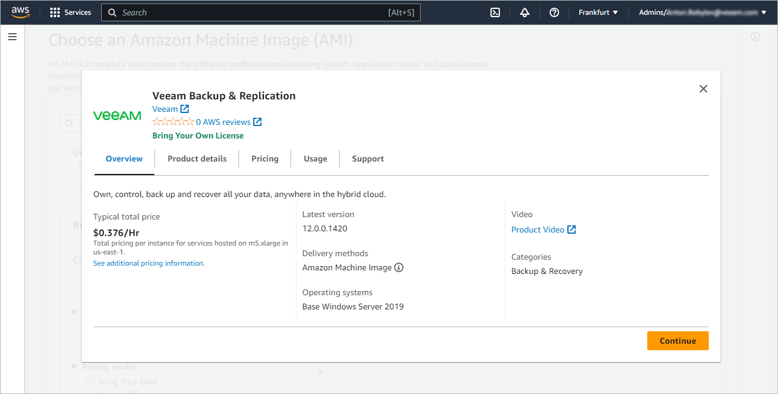Click the Continue button
The image size is (778, 394).
(678, 341)
